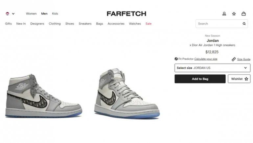253x143 pixels.
Task: Focus the Search input field
Action: click(219, 24)
